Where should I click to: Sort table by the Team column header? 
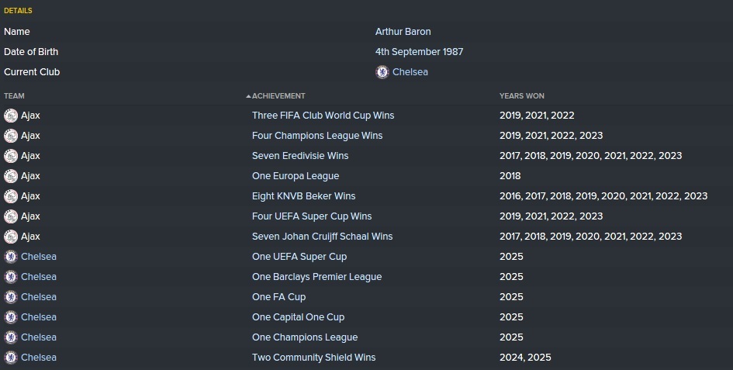[x=14, y=96]
